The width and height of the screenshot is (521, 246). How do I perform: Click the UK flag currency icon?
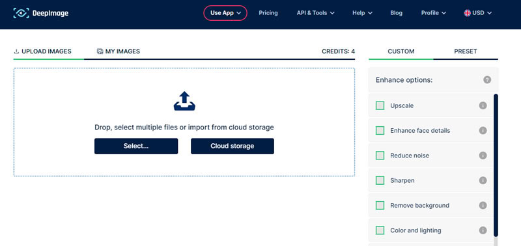(x=467, y=13)
